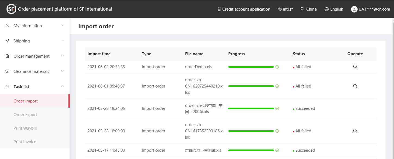Screen dimensions: 394x159
Task: Click the SF logo icon in header
Action: pos(11,9)
